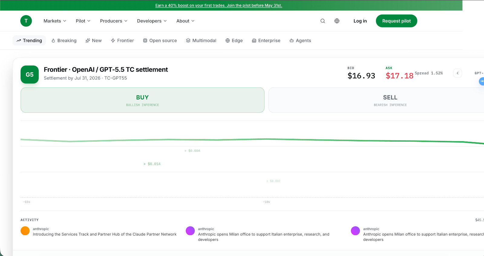
Task: Click the Log in button
Action: pos(360,21)
